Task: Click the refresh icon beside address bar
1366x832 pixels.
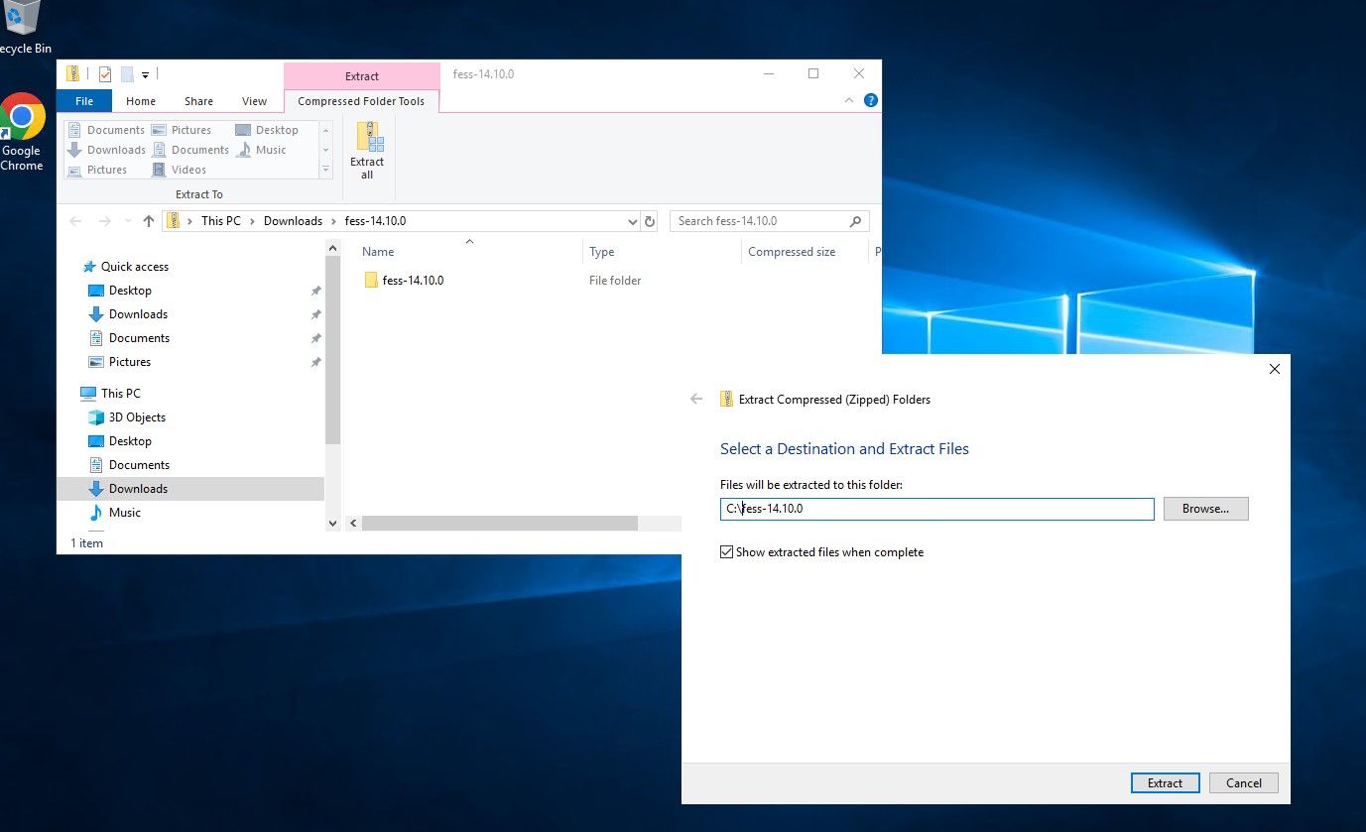Action: pos(650,221)
